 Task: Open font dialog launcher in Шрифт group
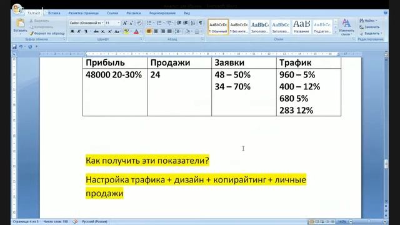tap(141, 39)
